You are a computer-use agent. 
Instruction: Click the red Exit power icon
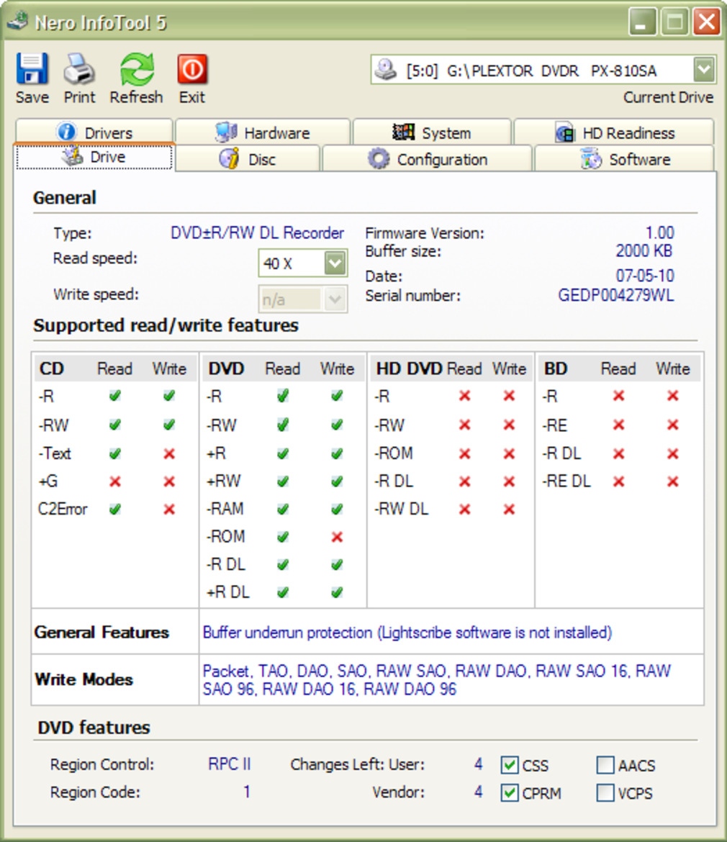click(x=192, y=69)
